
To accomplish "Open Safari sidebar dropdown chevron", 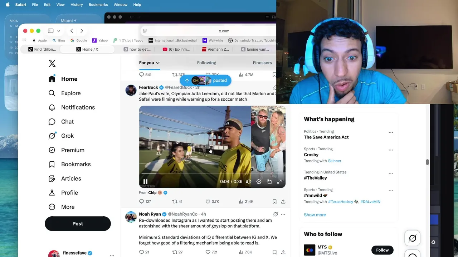I will tap(59, 31).
